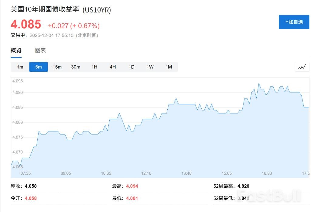Click the 16:30 time axis label
Image resolution: width=311 pixels, height=212 pixels.
[267, 173]
